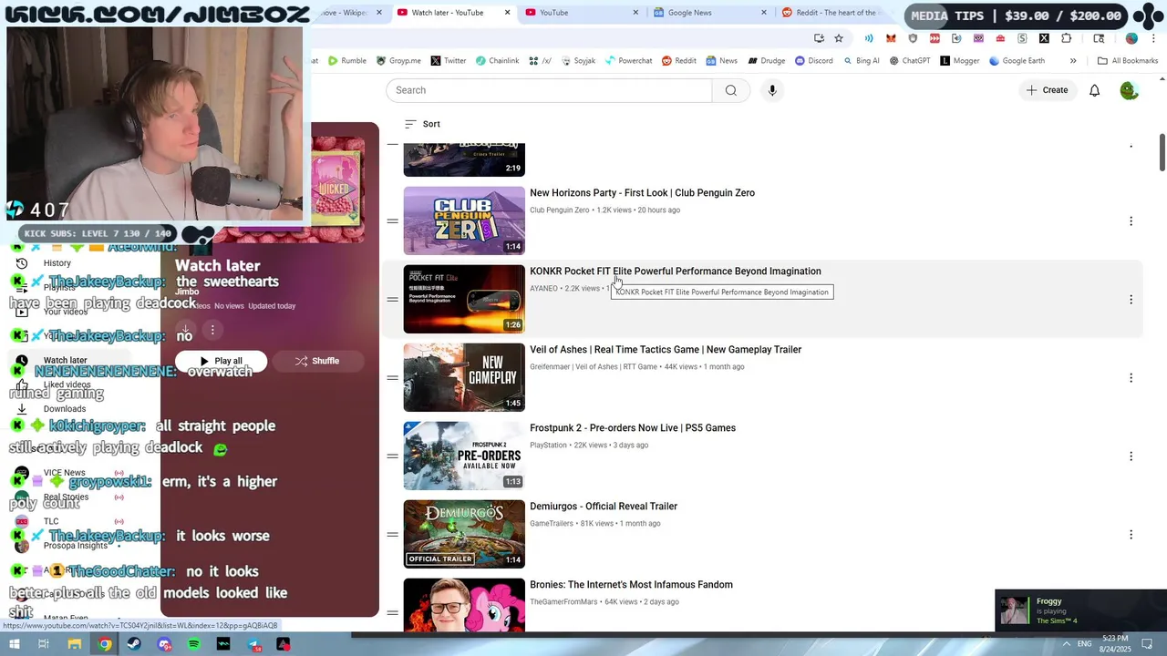This screenshot has width=1167, height=656.
Task: Click title Demiurgos - Official Reveal Trailer
Action: tap(604, 507)
